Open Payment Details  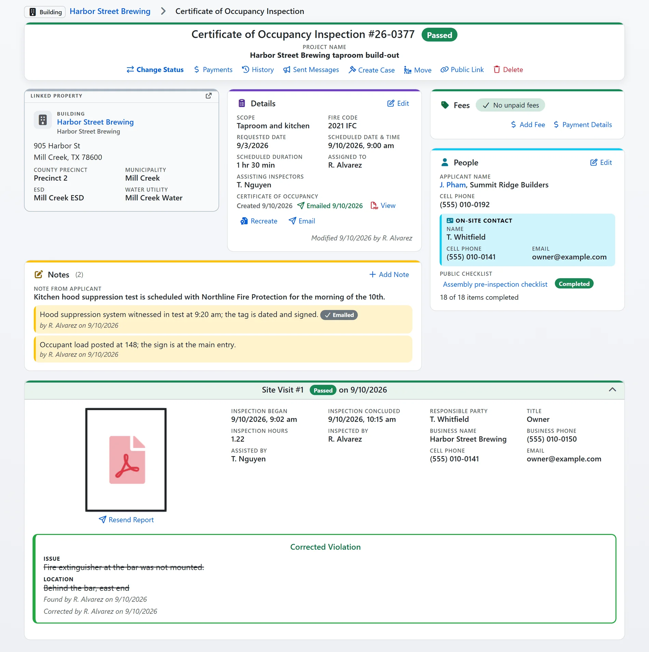583,125
